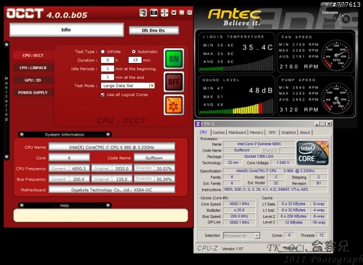
Task: Click the liquid temperature bar graph
Action: (x=237, y=64)
